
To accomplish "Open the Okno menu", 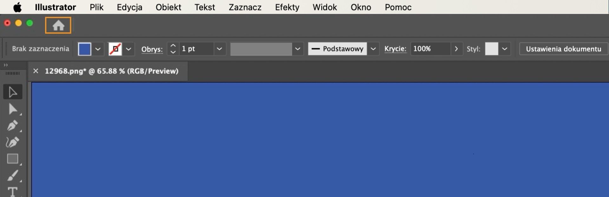I will (x=361, y=7).
